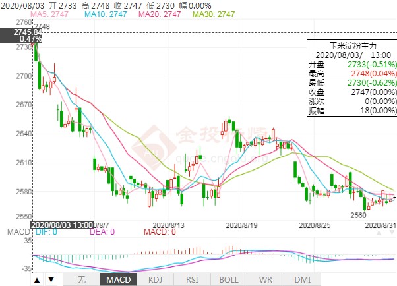397x286 pixels.
Task: Click the MA30: 2747 legend label
Action: [214, 14]
